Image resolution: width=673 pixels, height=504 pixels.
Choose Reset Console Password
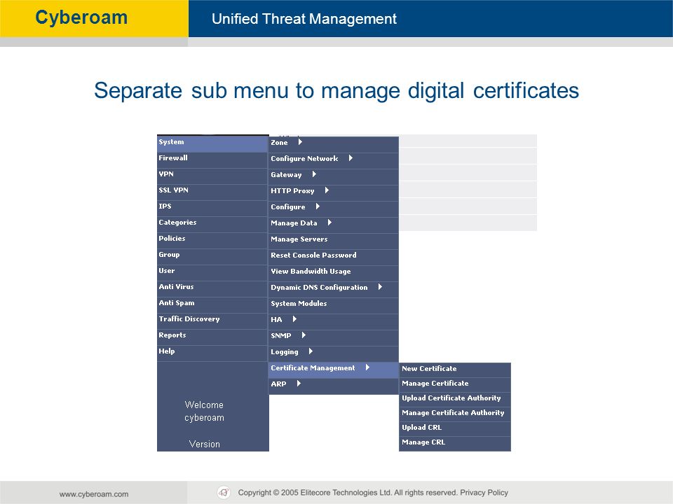[x=334, y=255]
